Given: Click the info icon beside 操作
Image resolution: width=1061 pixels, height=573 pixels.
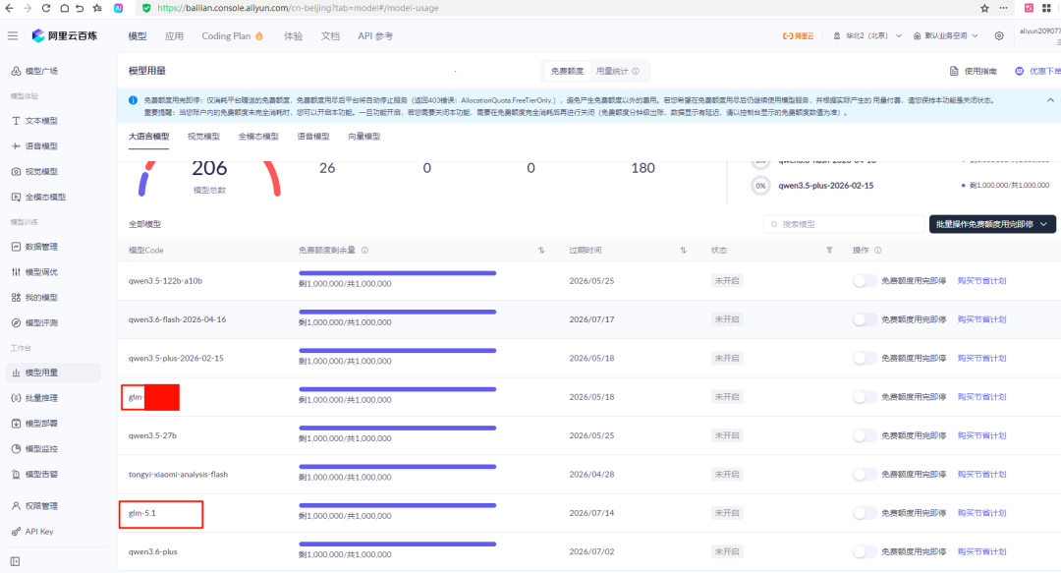Looking at the screenshot, I should tap(877, 250).
